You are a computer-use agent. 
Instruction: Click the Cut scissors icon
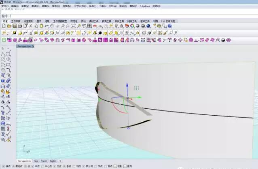pos(31,26)
